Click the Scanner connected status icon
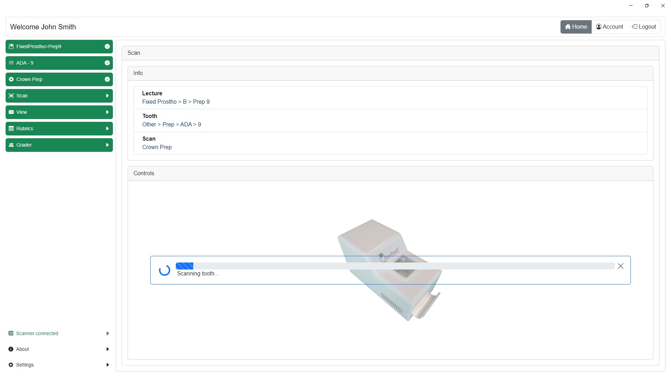 [x=11, y=333]
